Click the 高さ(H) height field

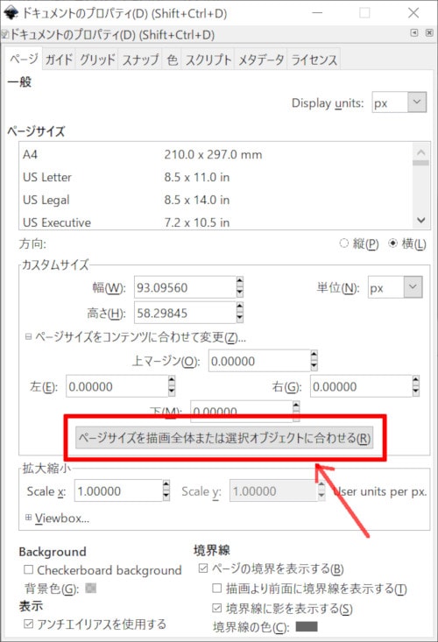click(x=185, y=314)
